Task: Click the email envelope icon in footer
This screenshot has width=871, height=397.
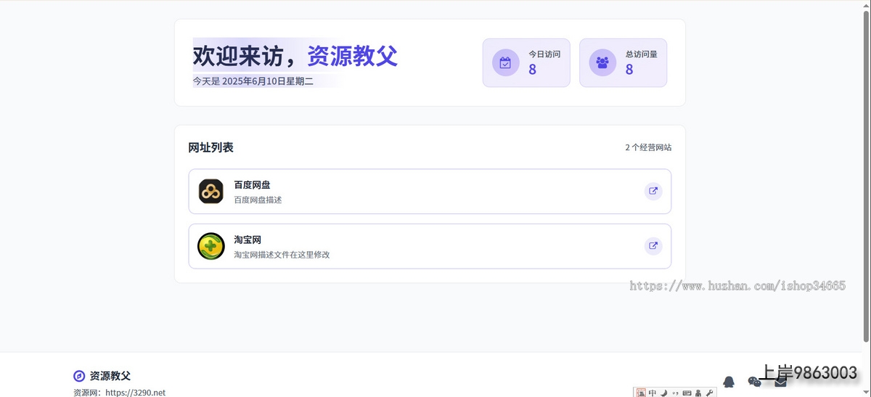Action: tap(780, 382)
